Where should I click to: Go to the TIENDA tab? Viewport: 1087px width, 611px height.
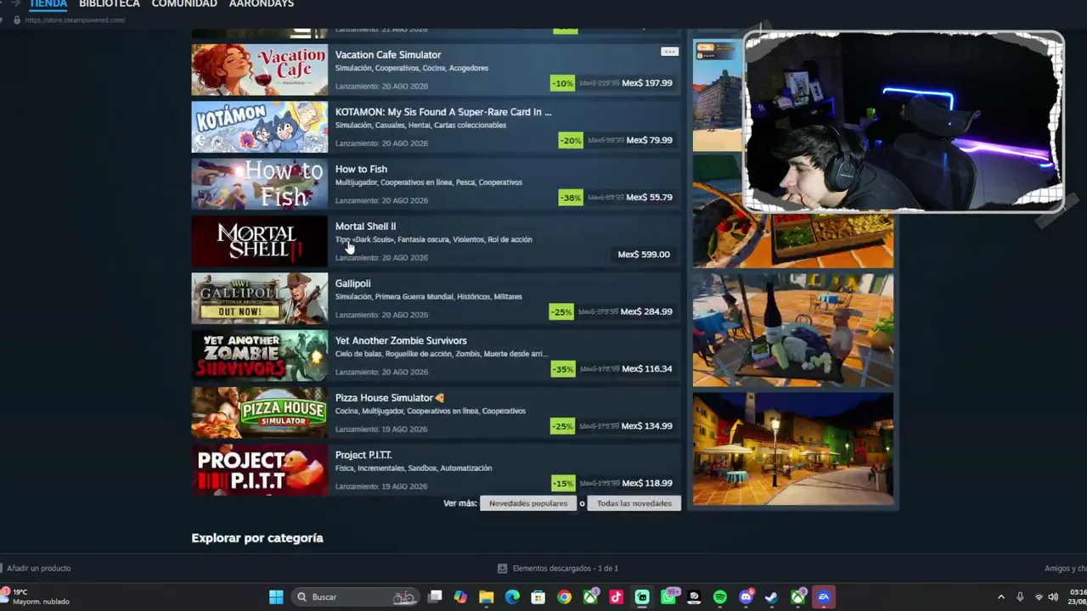tap(48, 4)
